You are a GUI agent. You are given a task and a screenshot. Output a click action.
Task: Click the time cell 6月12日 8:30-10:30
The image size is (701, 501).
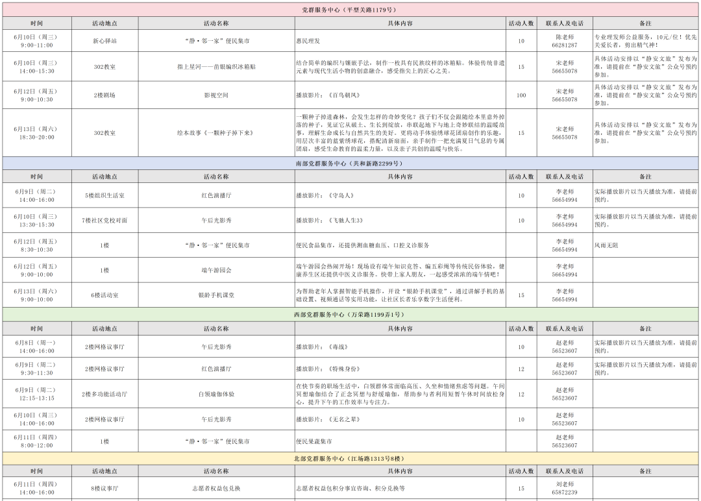36,245
